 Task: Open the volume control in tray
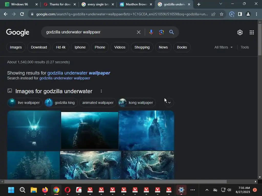point(229,190)
